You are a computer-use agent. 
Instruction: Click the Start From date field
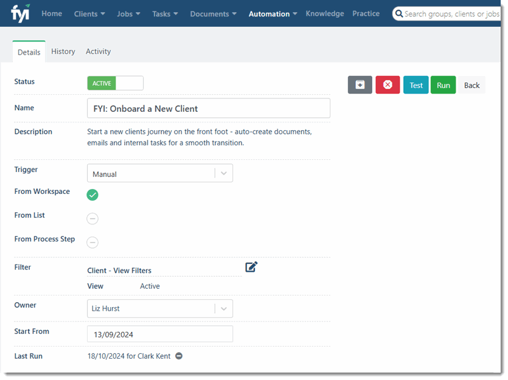pyautogui.click(x=160, y=334)
